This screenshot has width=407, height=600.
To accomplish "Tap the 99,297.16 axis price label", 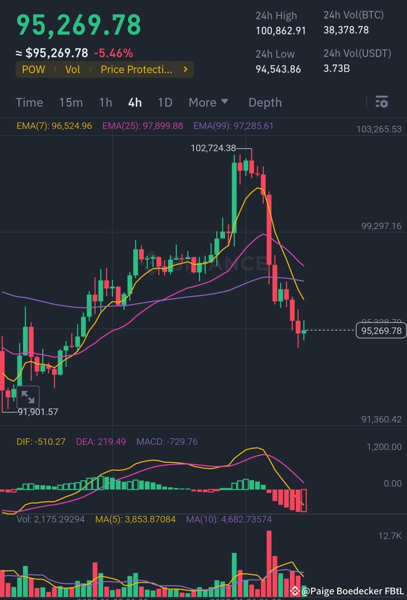I will (381, 226).
